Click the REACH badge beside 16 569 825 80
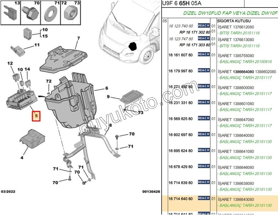This screenshot has height=215, width=278. click(x=204, y=118)
